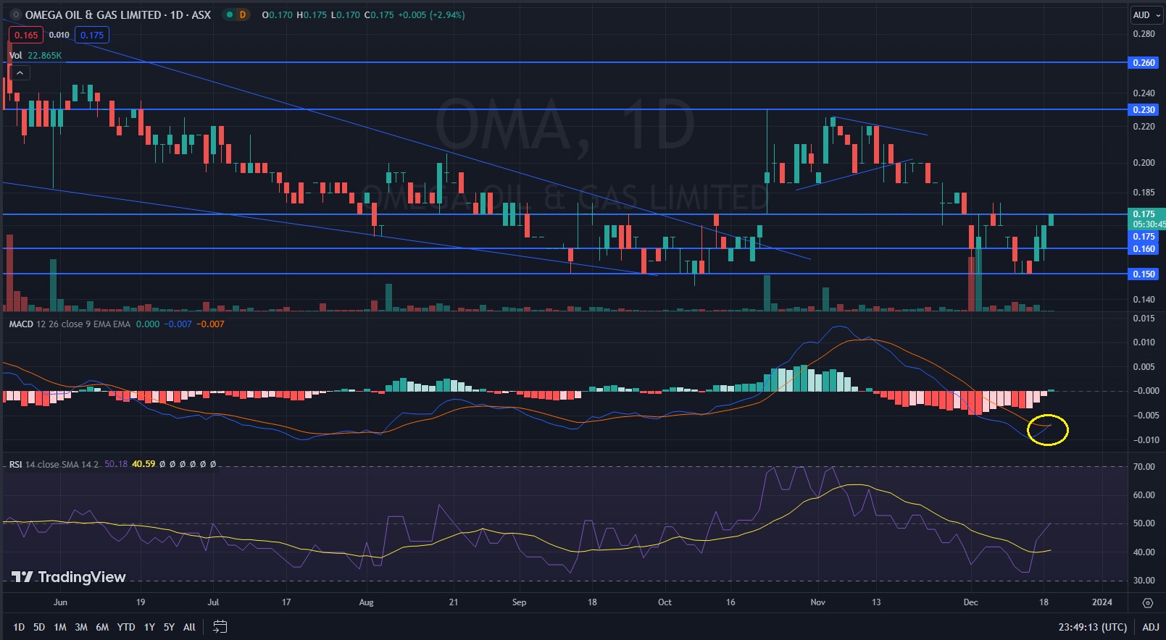Click the green market status dot

(229, 14)
